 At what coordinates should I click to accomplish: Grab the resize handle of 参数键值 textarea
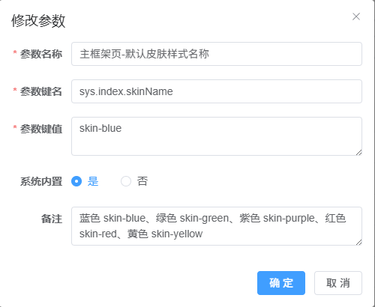pyautogui.click(x=359, y=153)
